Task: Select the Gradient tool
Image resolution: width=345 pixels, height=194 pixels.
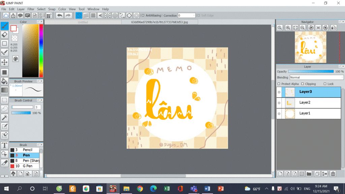Action: point(4,90)
